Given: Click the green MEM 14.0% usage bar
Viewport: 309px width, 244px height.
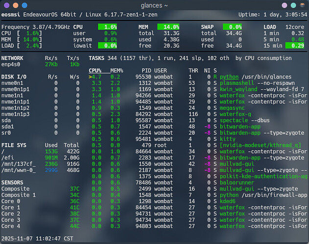Looking at the screenshot, I should coord(168,26).
